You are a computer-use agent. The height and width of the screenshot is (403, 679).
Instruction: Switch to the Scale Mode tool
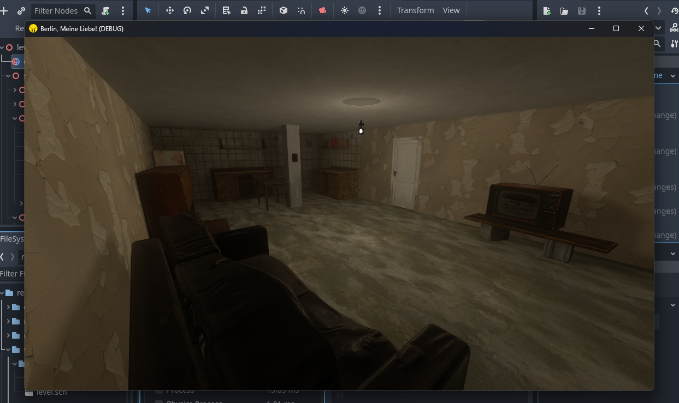205,10
